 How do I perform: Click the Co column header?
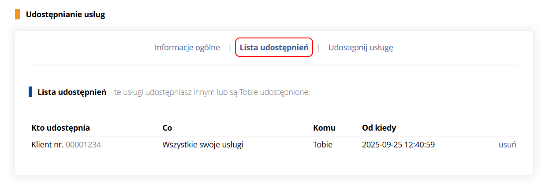click(167, 128)
